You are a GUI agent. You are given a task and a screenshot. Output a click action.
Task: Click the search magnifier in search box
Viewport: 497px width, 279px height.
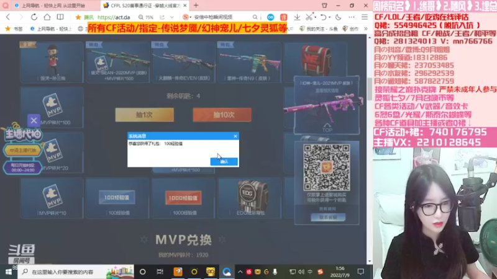[x=255, y=17]
